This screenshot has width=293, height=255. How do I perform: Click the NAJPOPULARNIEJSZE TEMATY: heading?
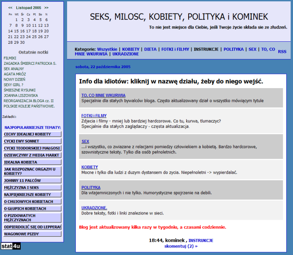pyautogui.click(x=33, y=127)
